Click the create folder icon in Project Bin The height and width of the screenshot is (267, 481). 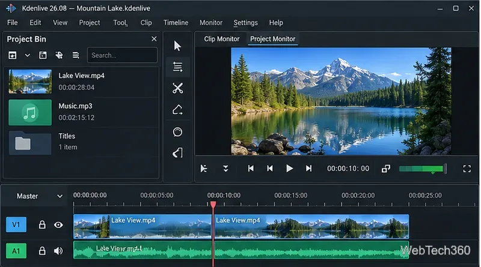43,55
